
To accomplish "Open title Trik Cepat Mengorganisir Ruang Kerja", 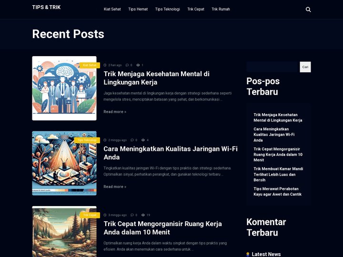I will (x=163, y=228).
